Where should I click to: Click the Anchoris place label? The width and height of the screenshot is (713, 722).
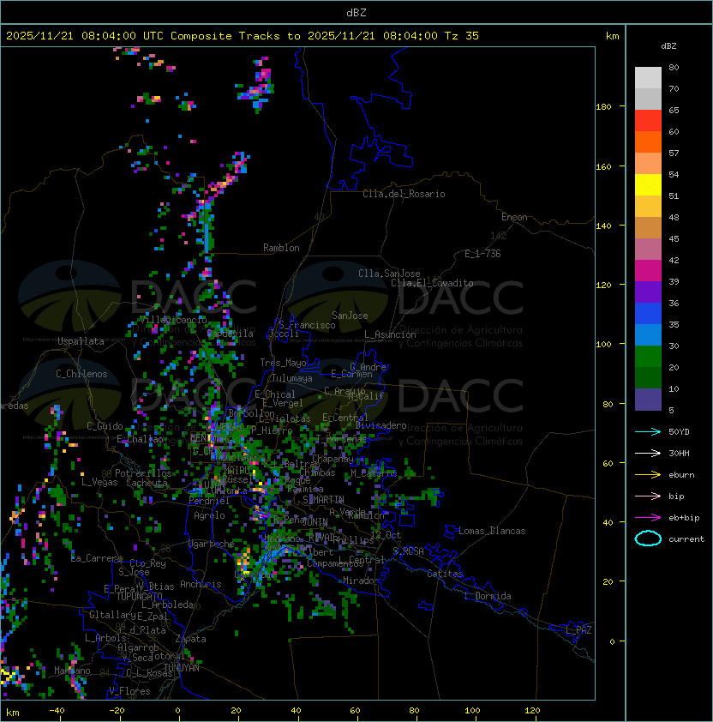[x=201, y=584]
